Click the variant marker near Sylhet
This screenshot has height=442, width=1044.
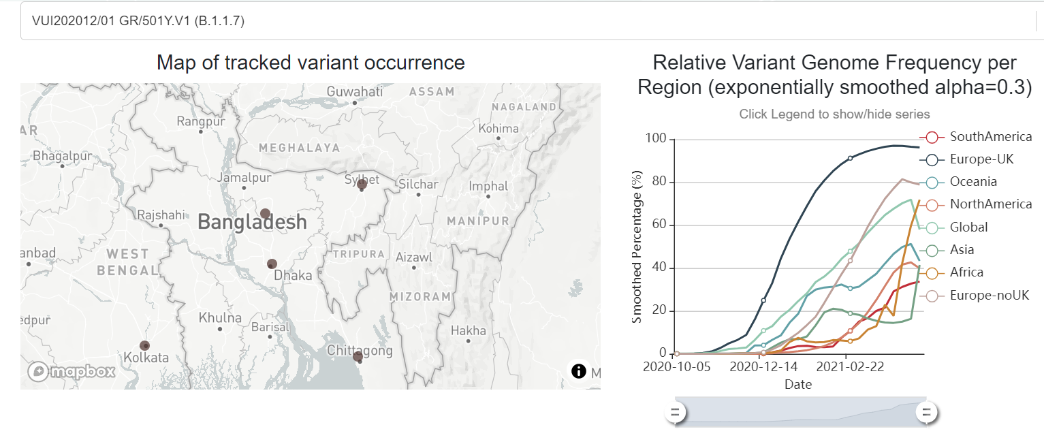click(x=362, y=184)
